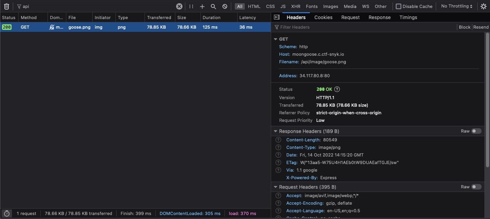Image resolution: width=490 pixels, height=219 pixels.
Task: Open help for 200 OK status
Action: [x=337, y=89]
